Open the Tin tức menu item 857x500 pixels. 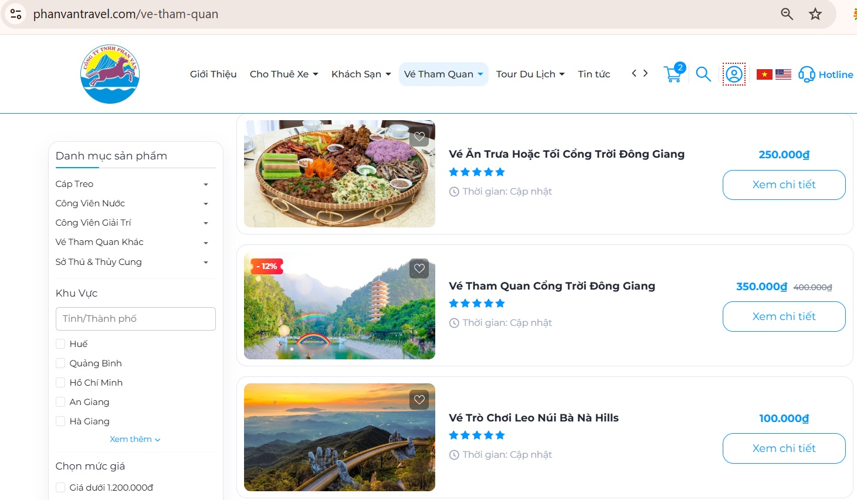tap(594, 74)
